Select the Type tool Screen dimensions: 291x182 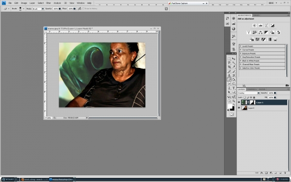coord(234,88)
